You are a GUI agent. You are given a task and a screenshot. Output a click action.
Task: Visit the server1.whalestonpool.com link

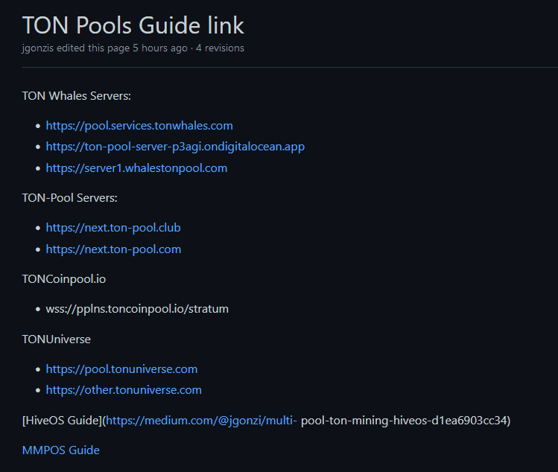[x=136, y=168]
